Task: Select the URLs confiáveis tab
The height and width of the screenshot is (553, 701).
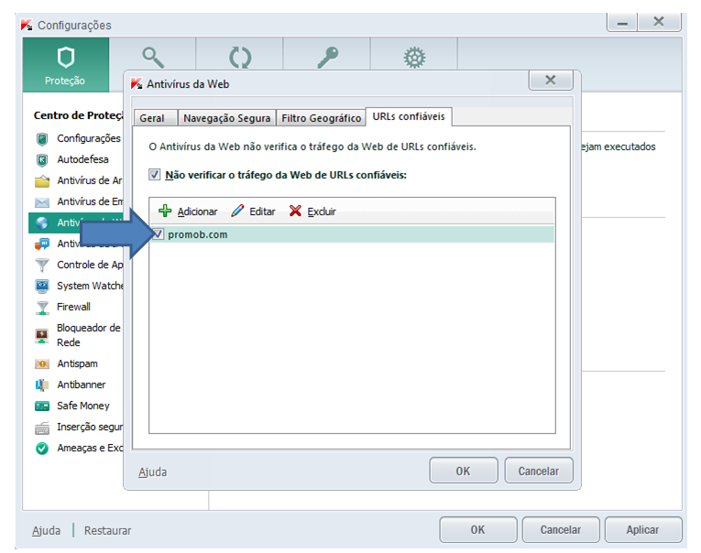Action: [x=409, y=116]
